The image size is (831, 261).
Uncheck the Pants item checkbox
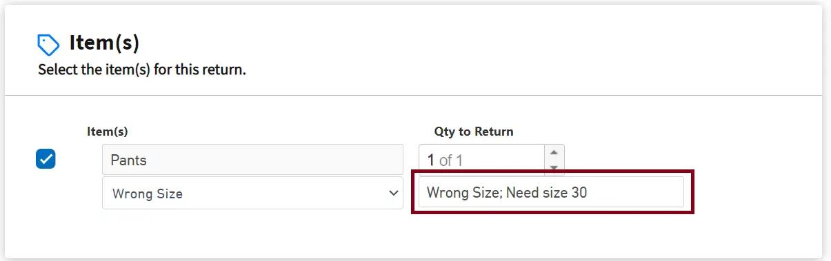click(46, 159)
